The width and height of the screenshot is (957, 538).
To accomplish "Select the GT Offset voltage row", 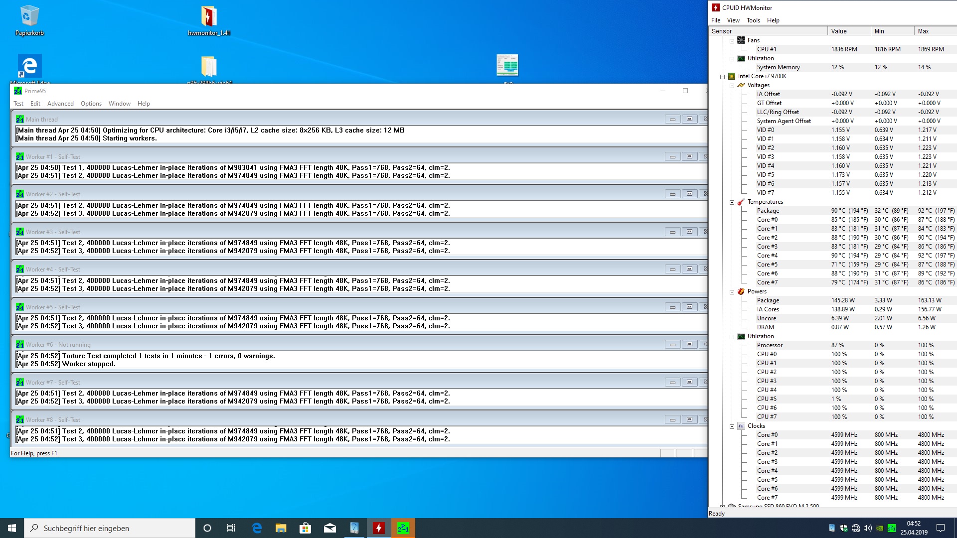I will coord(832,103).
